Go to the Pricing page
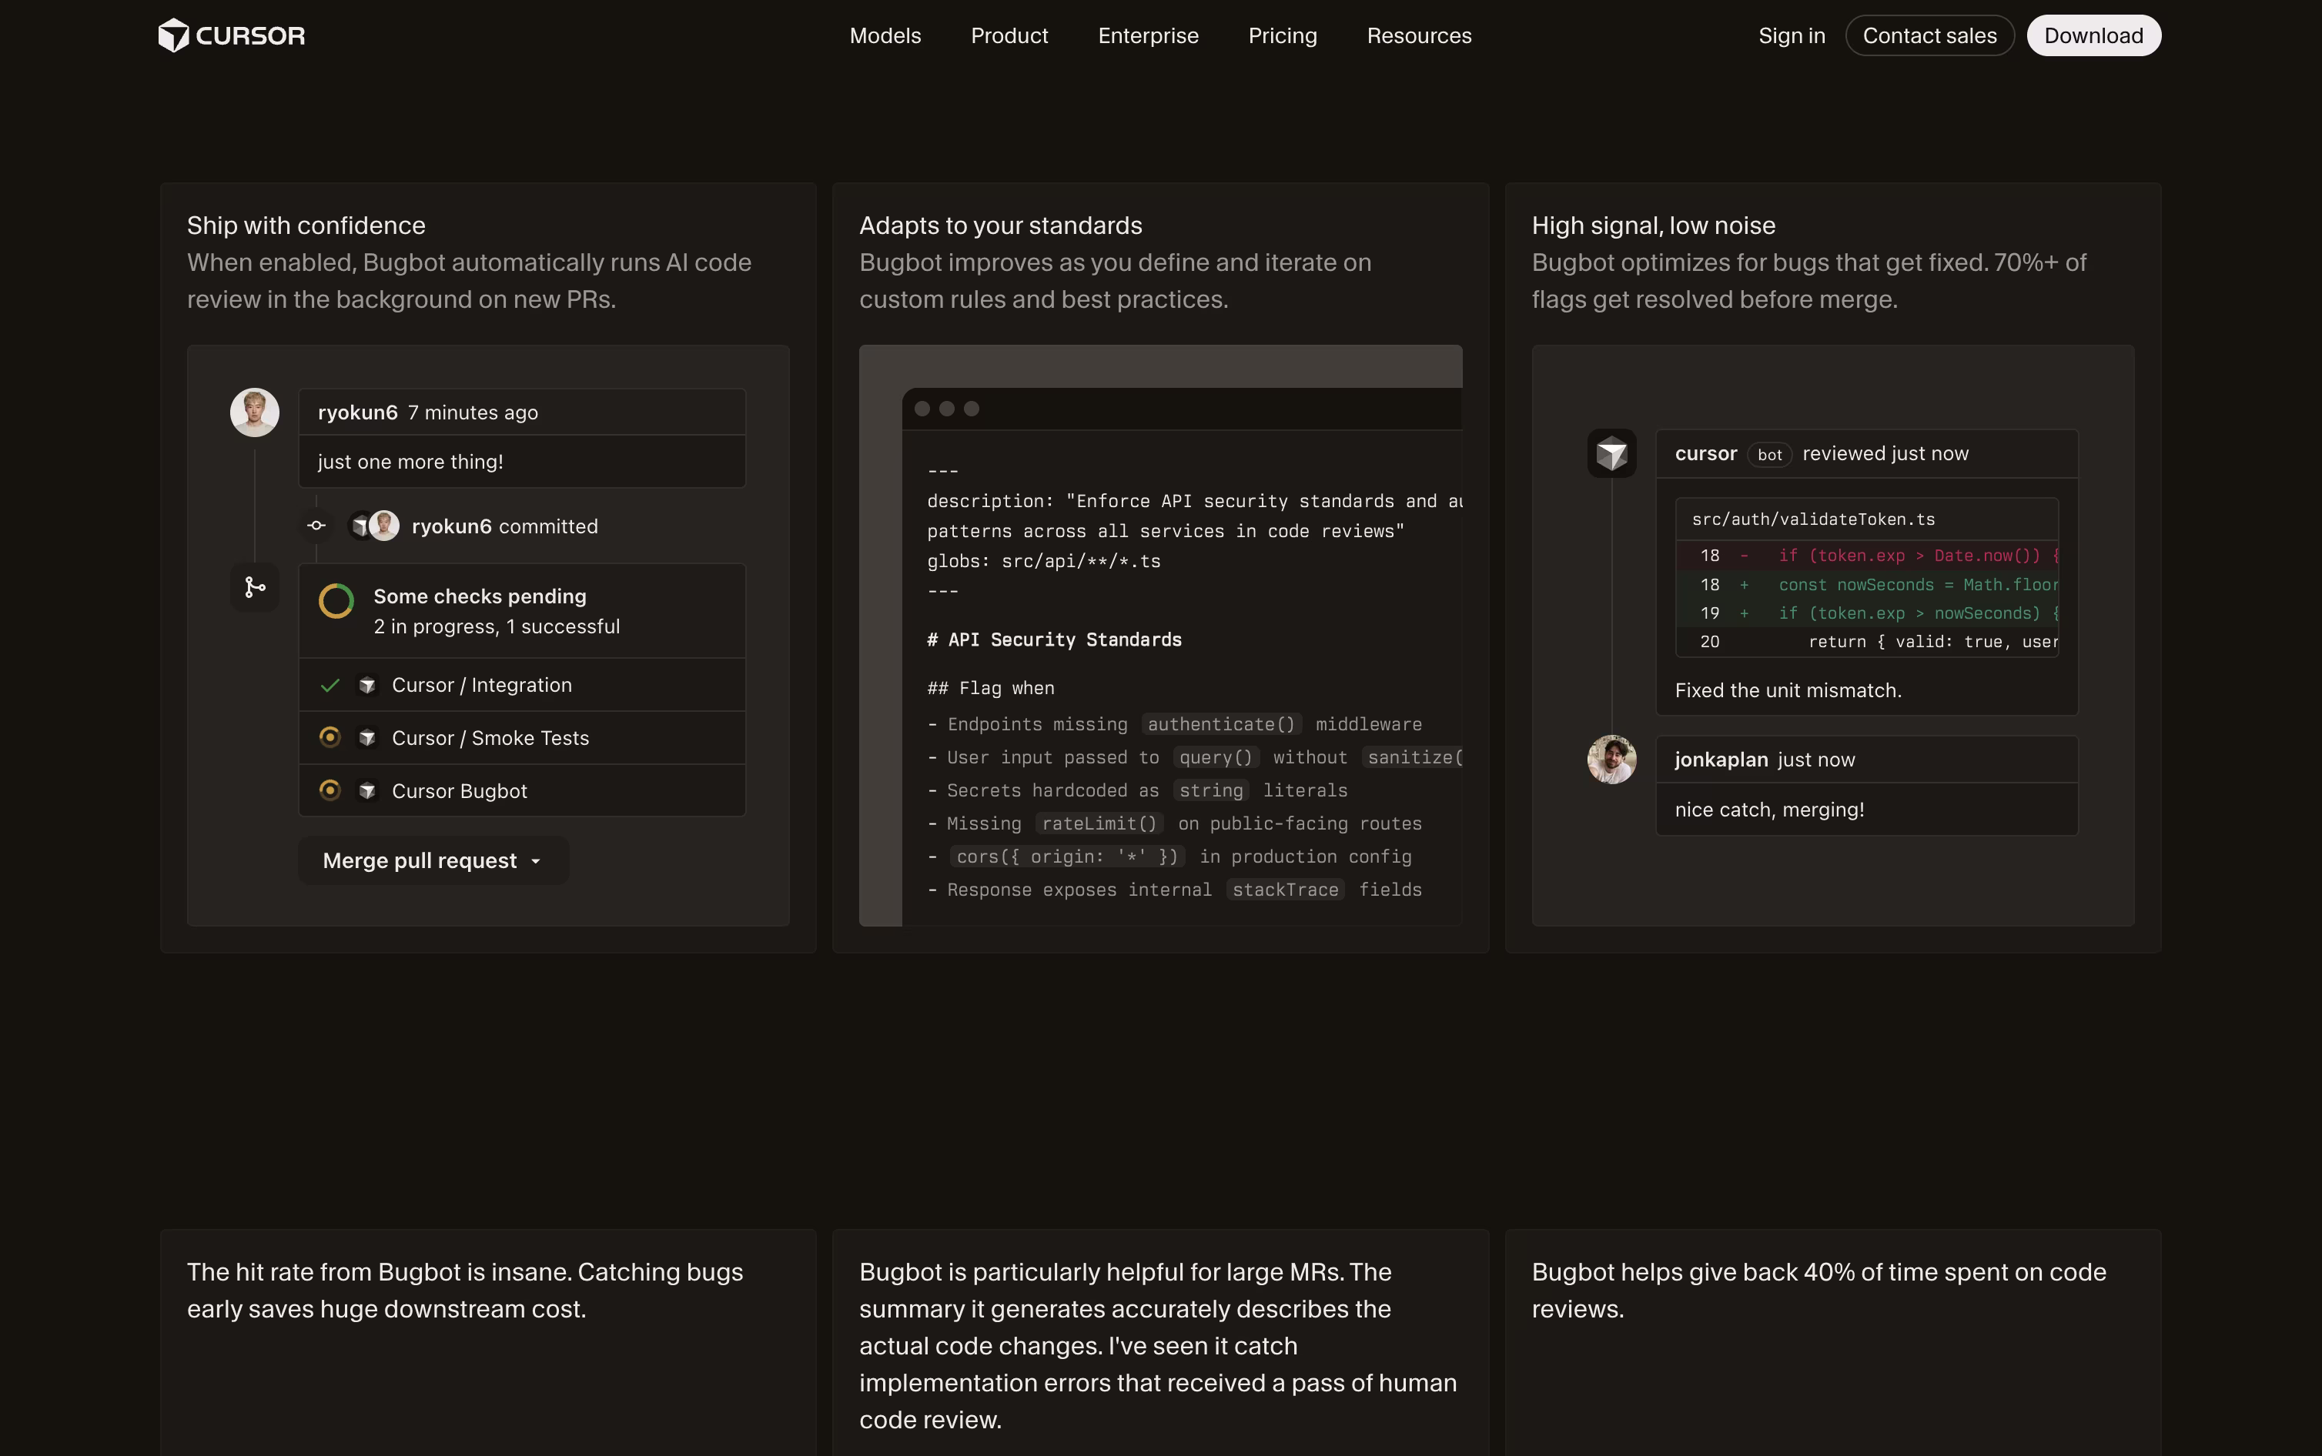 tap(1282, 35)
